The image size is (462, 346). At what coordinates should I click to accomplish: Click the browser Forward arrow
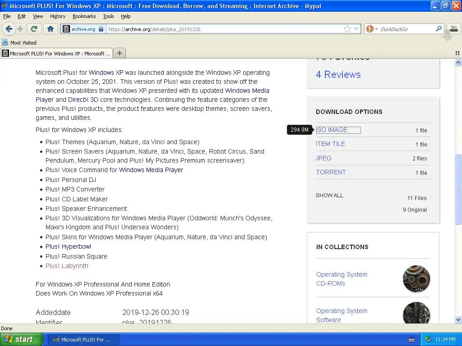pyautogui.click(x=20, y=29)
